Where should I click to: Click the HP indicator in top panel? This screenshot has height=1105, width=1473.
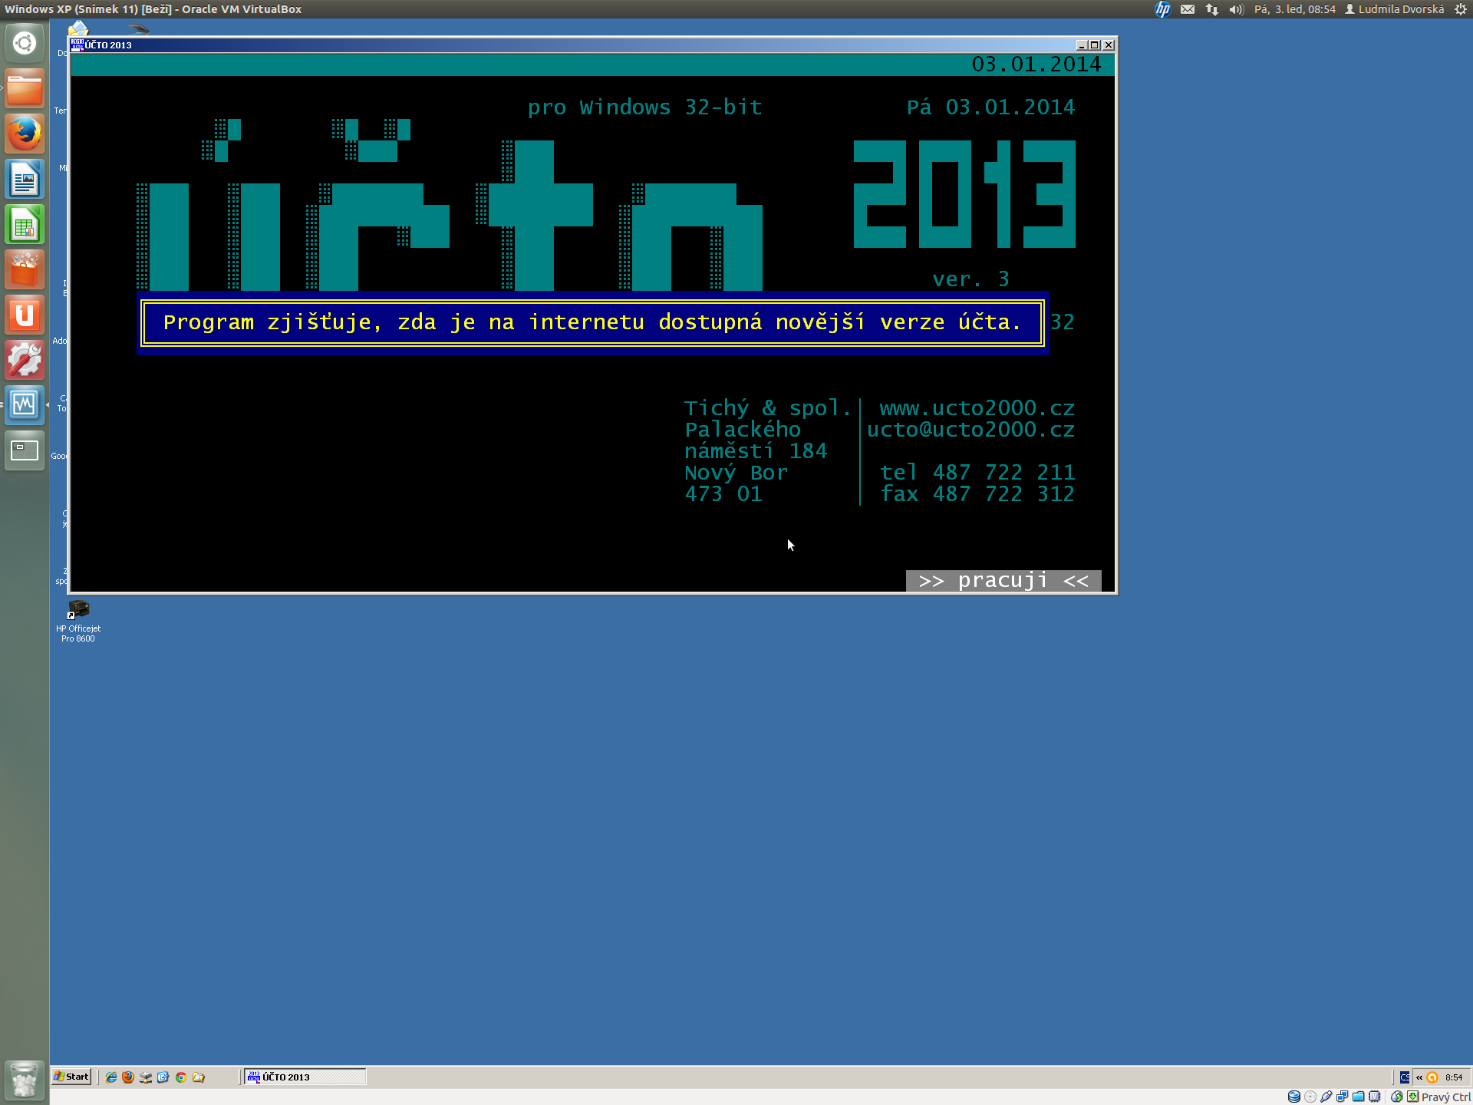click(x=1163, y=9)
